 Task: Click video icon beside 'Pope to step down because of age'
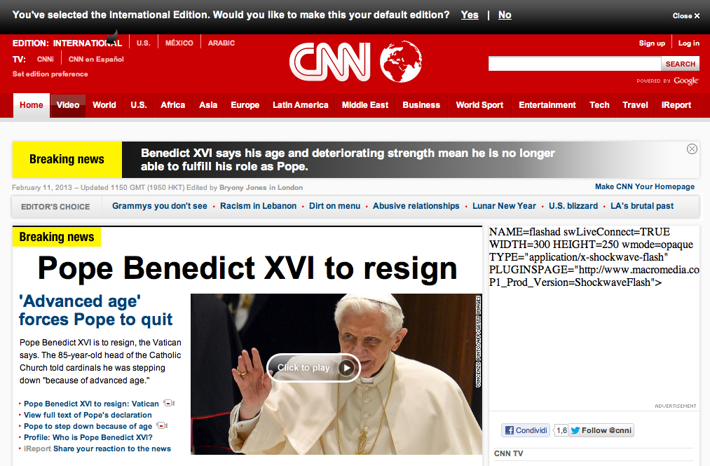coord(162,425)
